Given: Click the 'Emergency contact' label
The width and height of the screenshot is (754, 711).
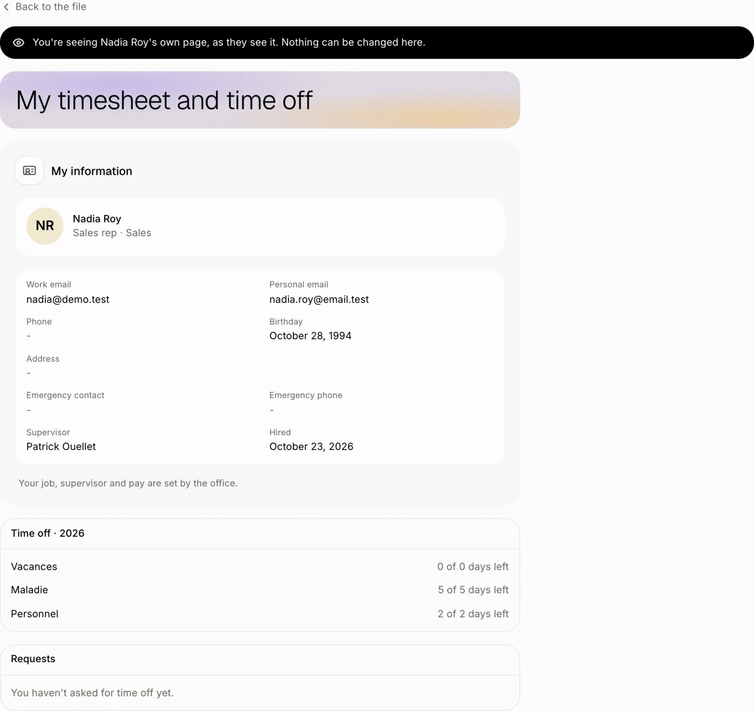Looking at the screenshot, I should [66, 395].
